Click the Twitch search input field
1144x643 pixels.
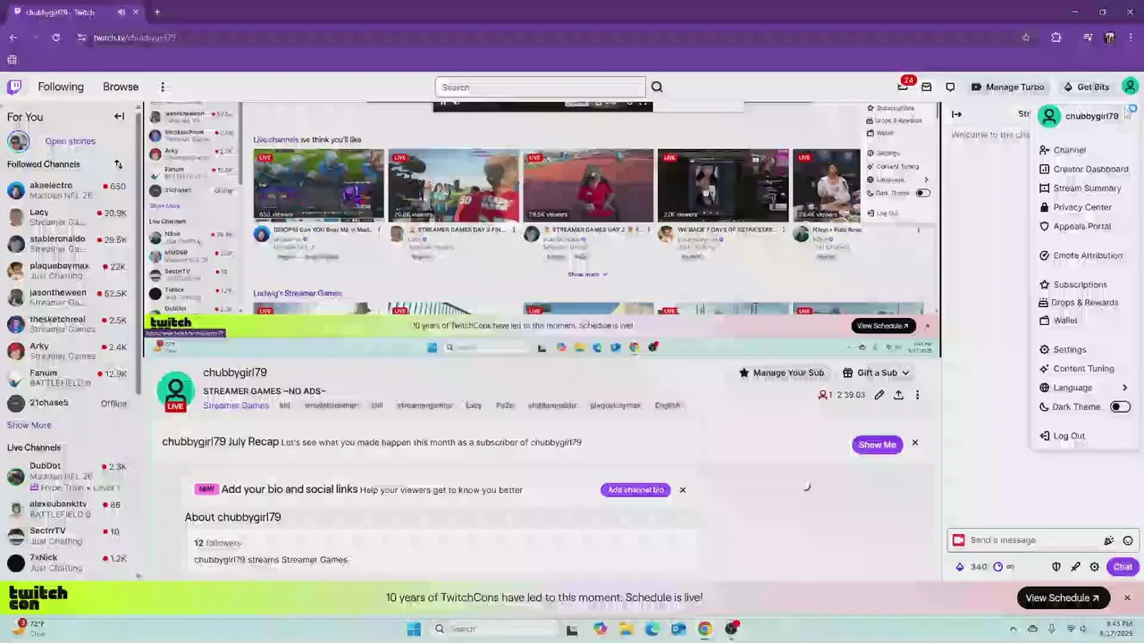point(540,87)
